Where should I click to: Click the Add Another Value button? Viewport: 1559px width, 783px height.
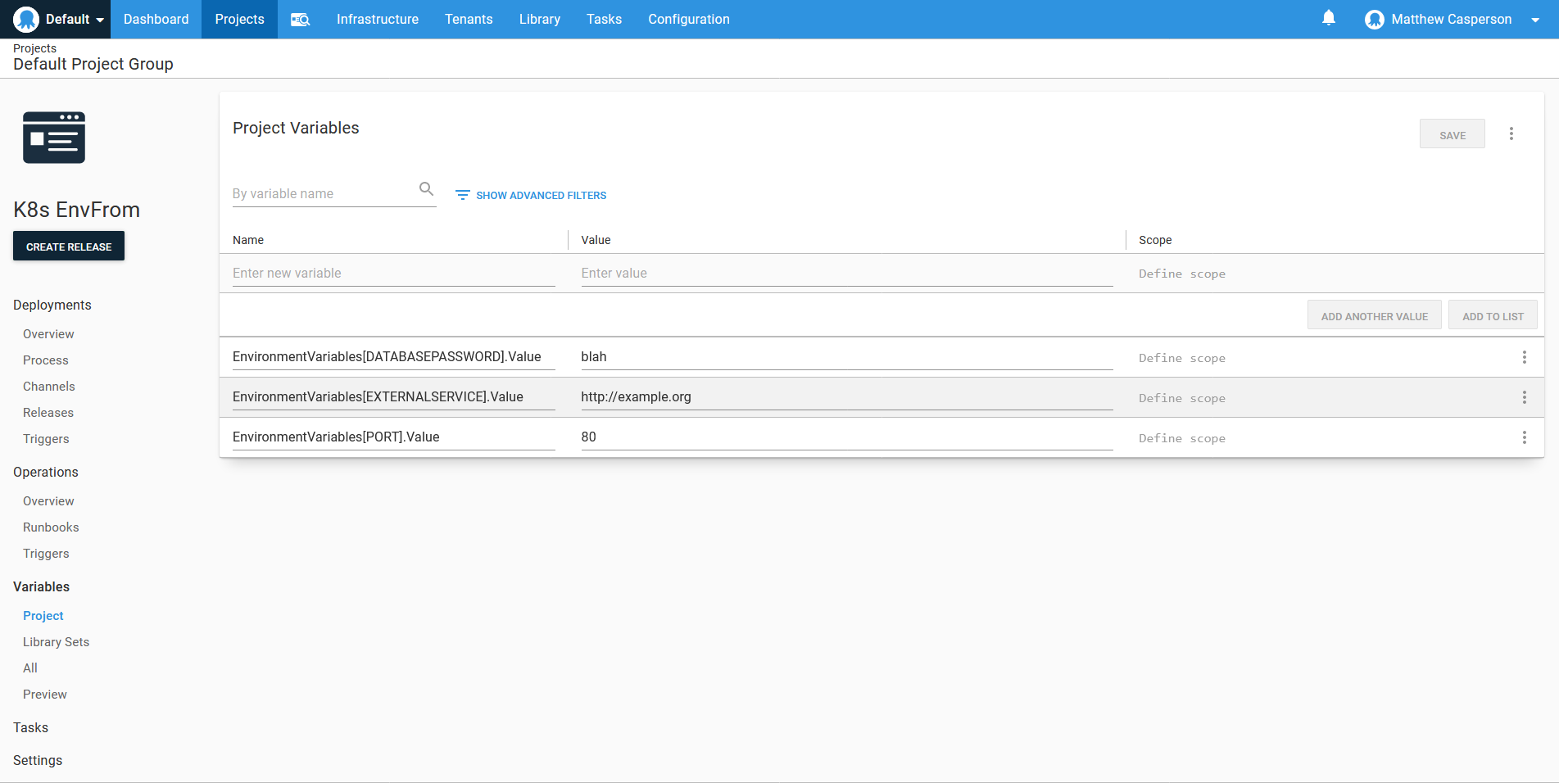[x=1374, y=316]
